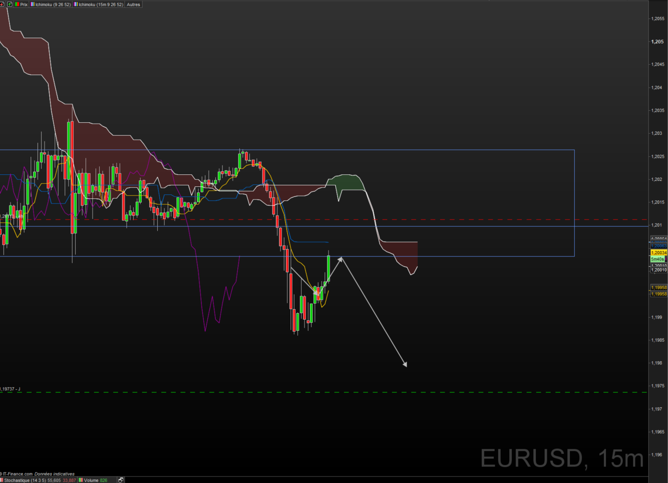Open the Autres menu
This screenshot has width=668, height=483.
133,5
